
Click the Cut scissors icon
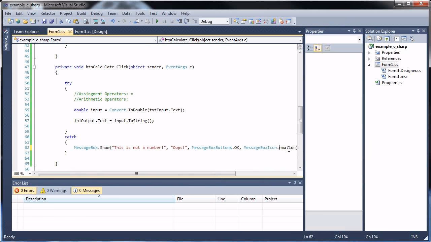coord(61,21)
